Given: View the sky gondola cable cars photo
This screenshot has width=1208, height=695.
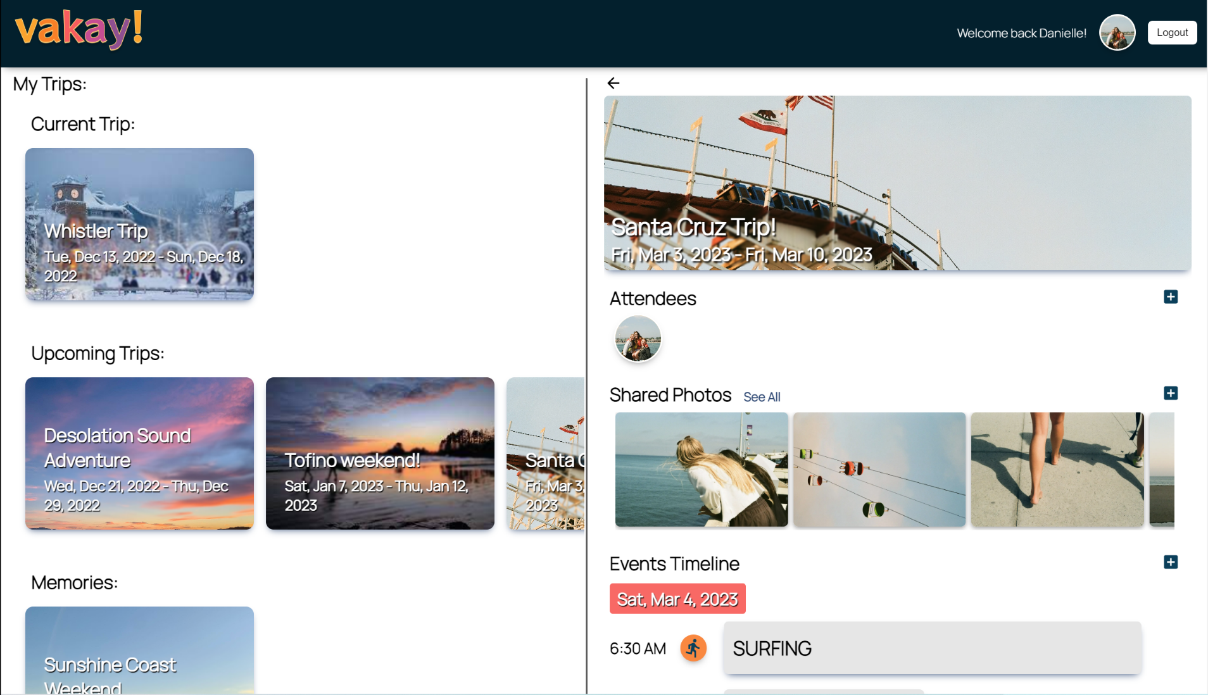Looking at the screenshot, I should click(x=879, y=469).
